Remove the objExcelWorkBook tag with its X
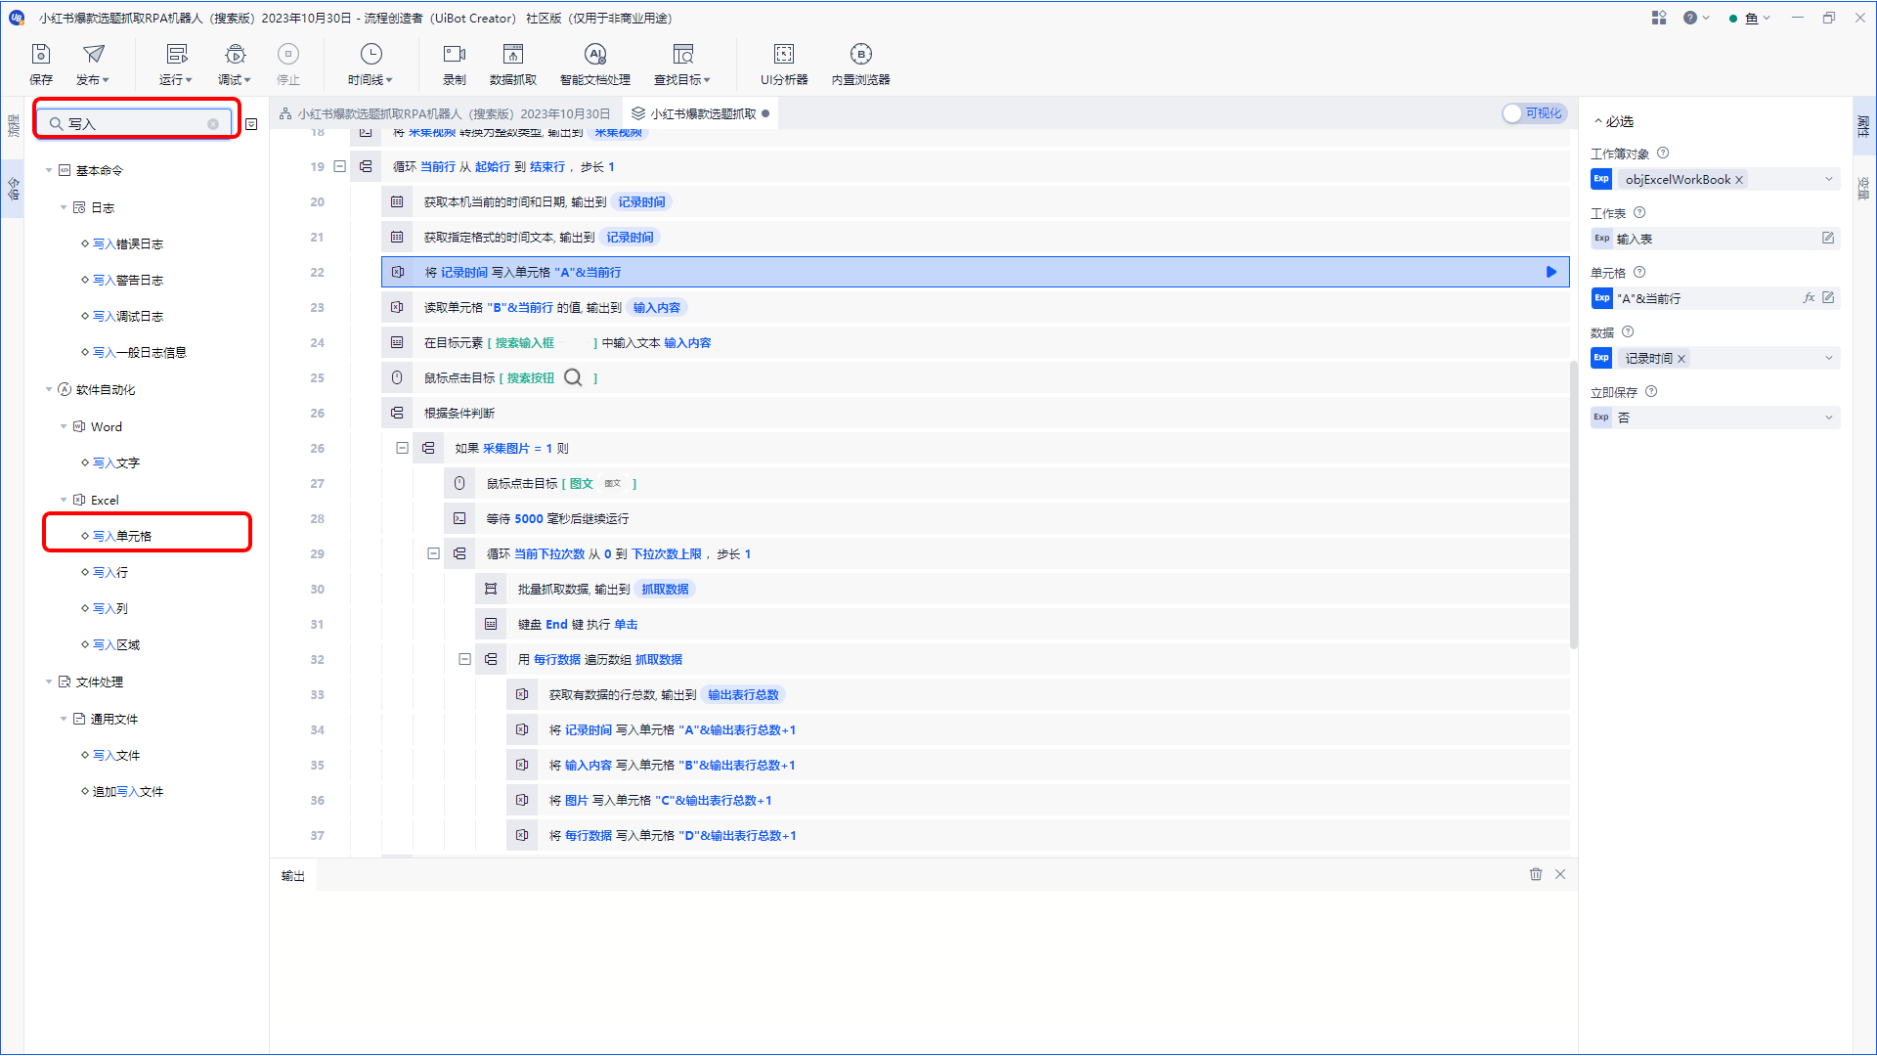 [1739, 180]
